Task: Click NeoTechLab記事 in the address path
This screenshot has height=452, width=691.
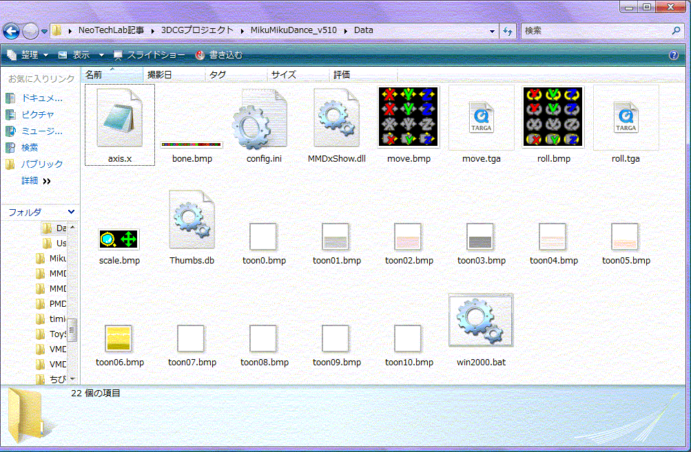Action: [x=111, y=30]
